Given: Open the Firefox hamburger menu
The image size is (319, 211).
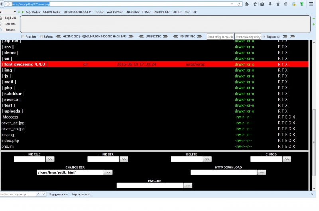Looking at the screenshot, I should tap(311, 4).
